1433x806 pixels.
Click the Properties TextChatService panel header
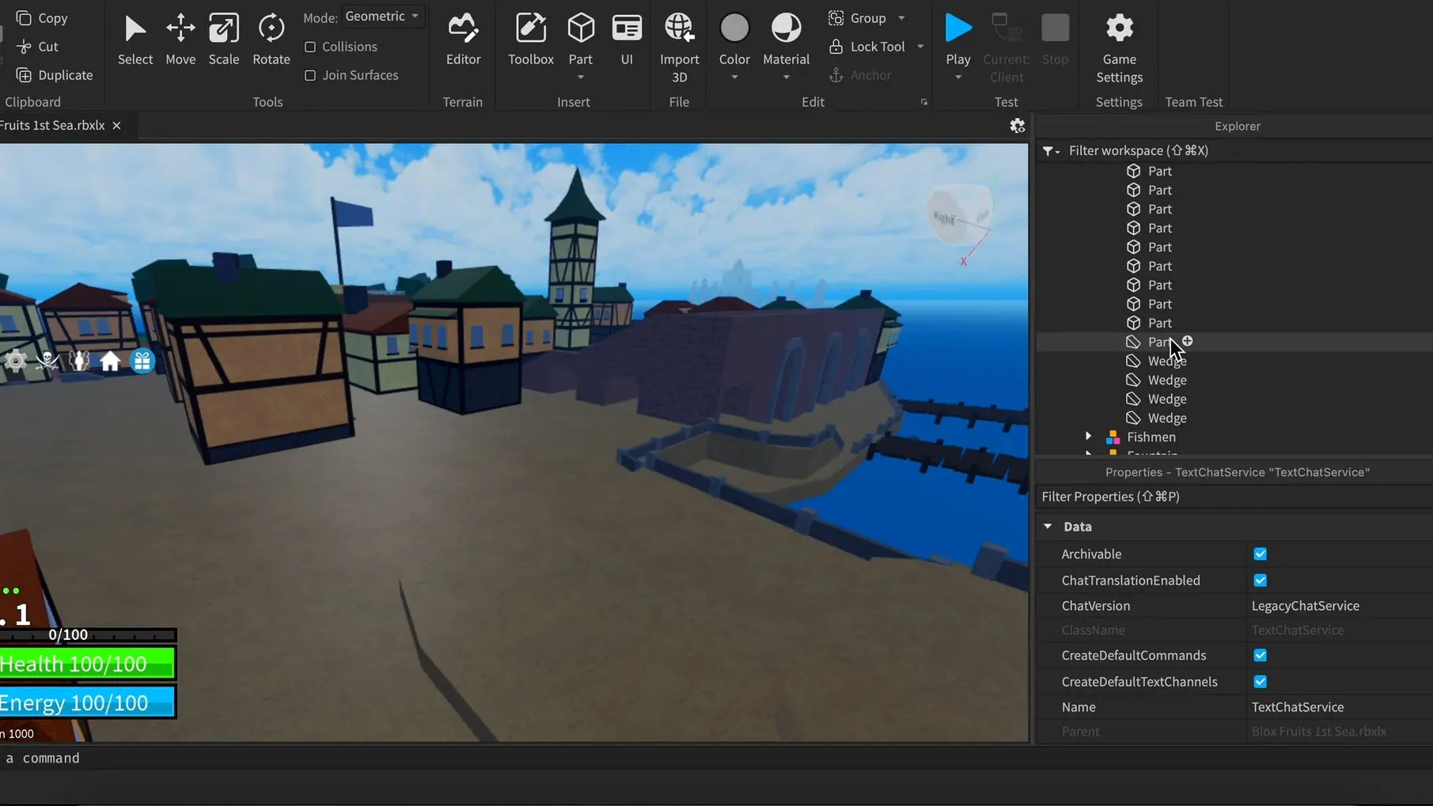tap(1237, 471)
